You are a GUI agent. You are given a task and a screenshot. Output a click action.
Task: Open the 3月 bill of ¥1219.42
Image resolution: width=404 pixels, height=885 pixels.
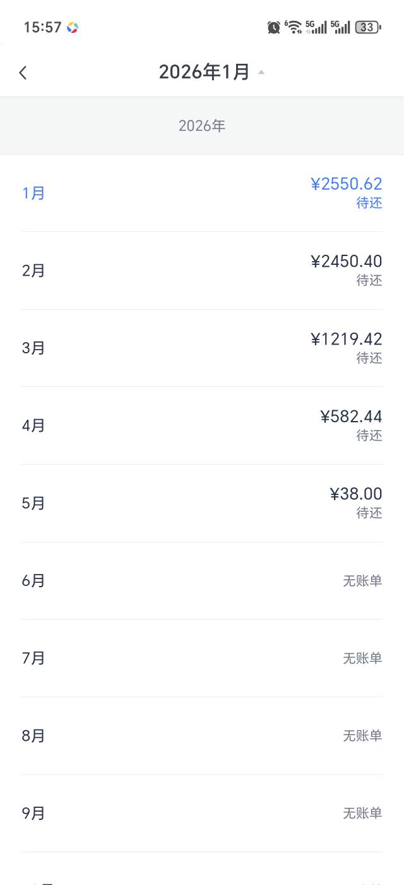[x=202, y=348]
